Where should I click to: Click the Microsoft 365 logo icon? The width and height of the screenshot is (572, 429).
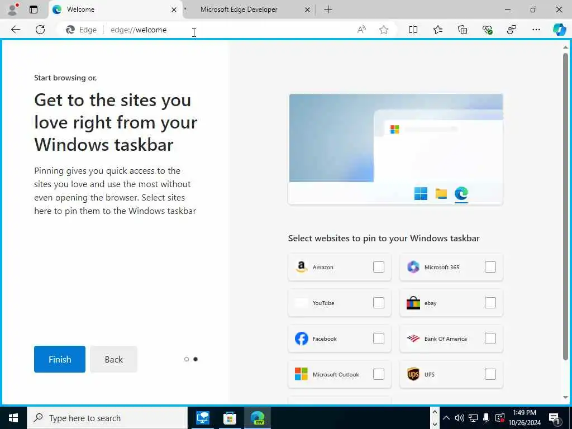click(x=413, y=267)
